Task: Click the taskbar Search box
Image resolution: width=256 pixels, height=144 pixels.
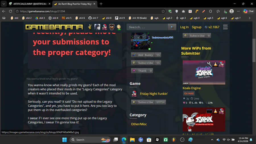Action: 90,140
